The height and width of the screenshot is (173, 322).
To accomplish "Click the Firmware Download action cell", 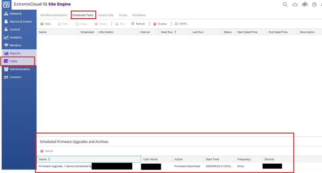I will click(187, 166).
